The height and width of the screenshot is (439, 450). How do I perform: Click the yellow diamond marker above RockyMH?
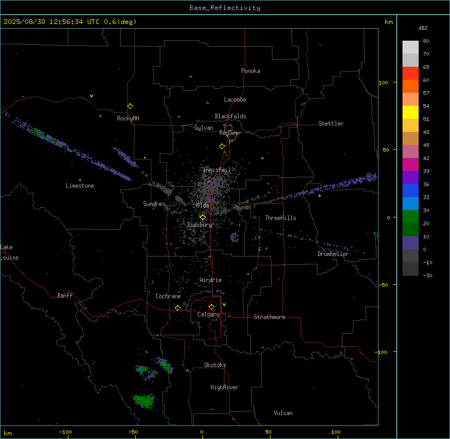(130, 106)
